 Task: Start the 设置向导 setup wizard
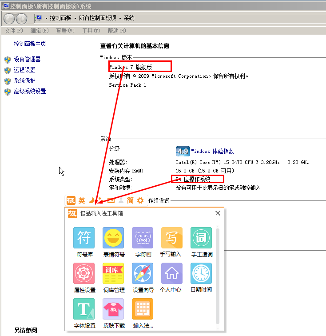coord(143,277)
